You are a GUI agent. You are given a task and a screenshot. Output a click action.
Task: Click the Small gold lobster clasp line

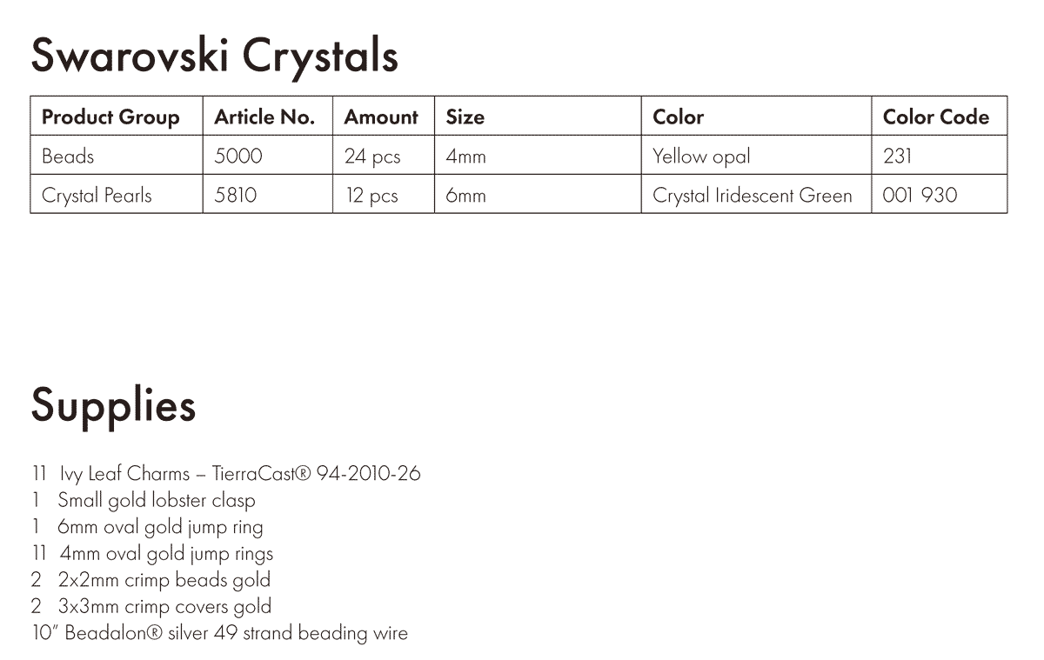[x=144, y=500]
